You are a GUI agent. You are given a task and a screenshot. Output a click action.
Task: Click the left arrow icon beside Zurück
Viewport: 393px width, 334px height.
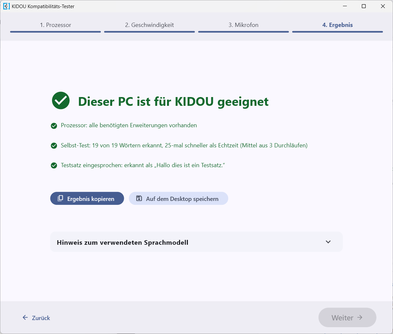(25, 317)
